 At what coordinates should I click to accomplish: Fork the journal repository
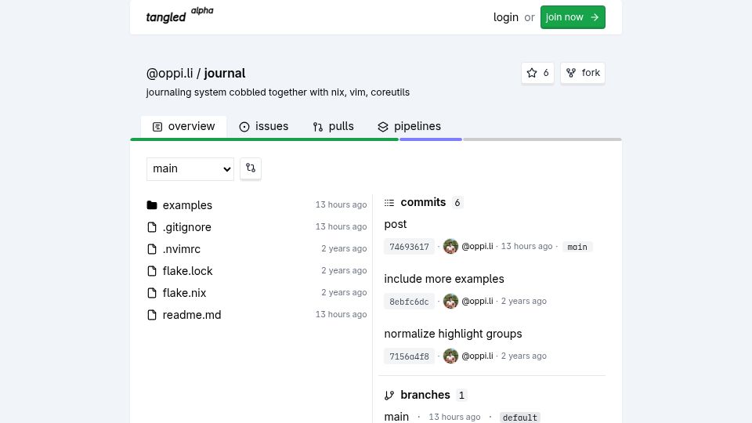click(x=583, y=73)
